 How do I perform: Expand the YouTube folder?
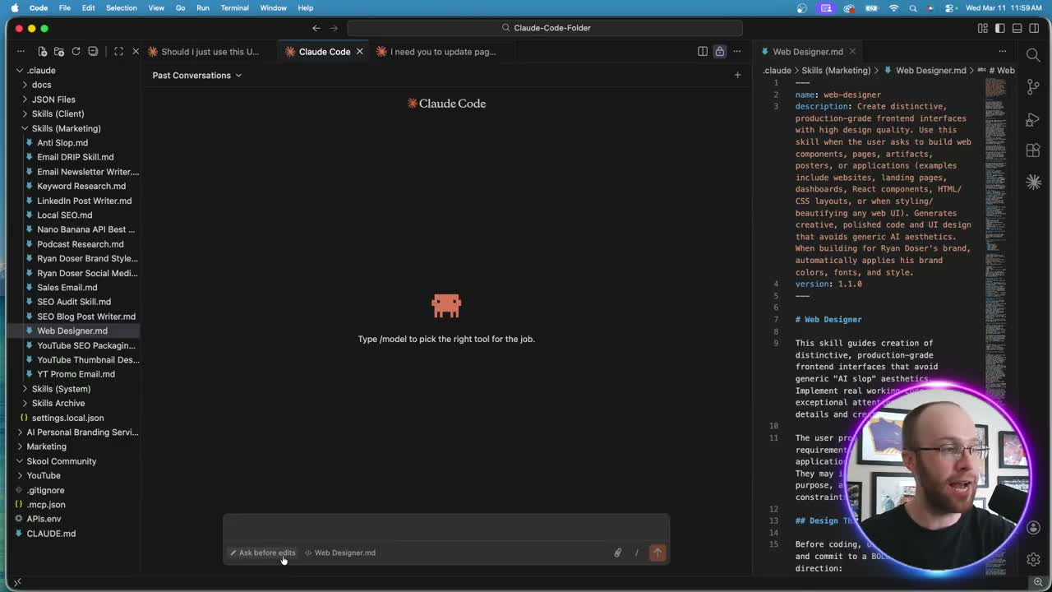point(43,475)
